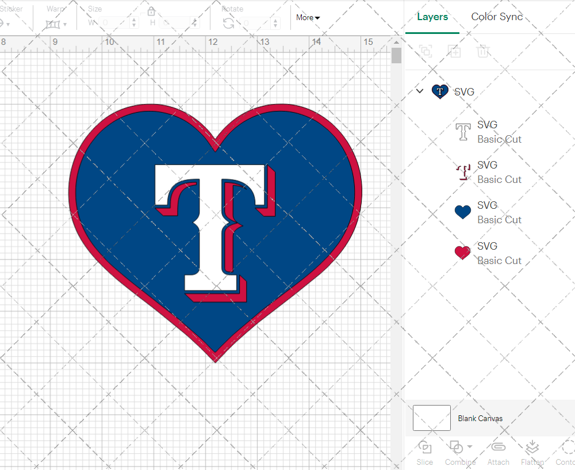Image resolution: width=575 pixels, height=470 pixels.
Task: Click the Height stepper arrows
Action: tap(195, 23)
